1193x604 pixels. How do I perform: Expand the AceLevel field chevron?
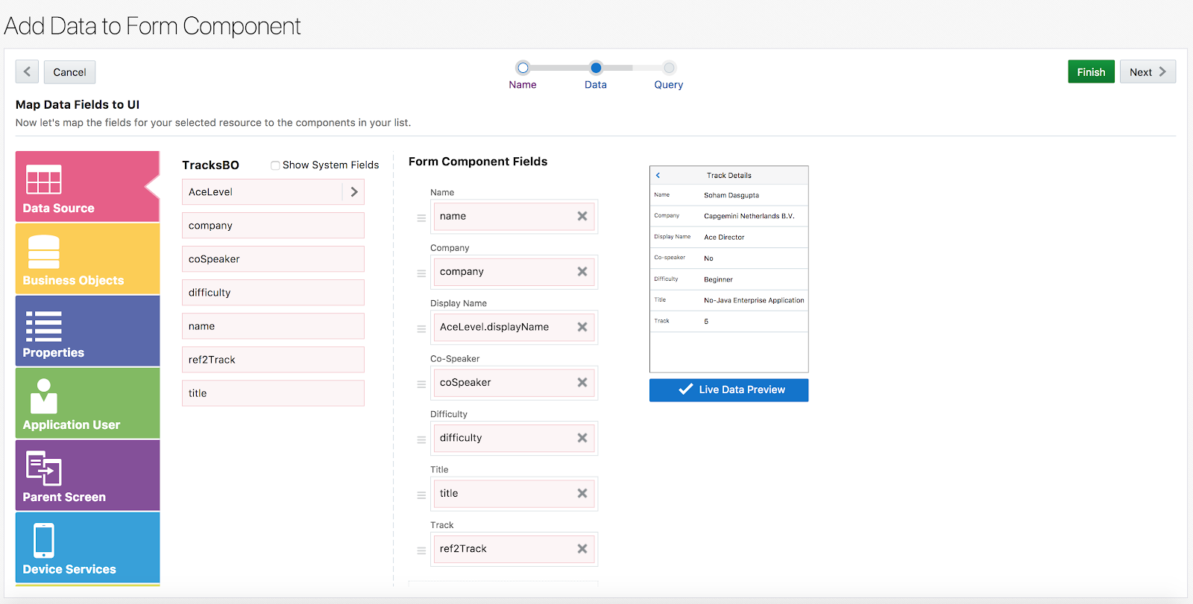tap(354, 192)
